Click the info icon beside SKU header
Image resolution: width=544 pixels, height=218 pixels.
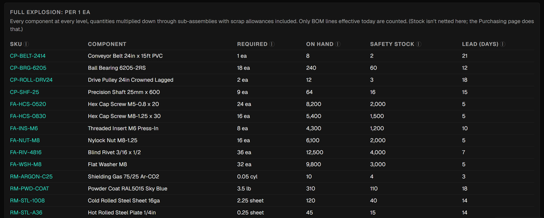[27, 44]
